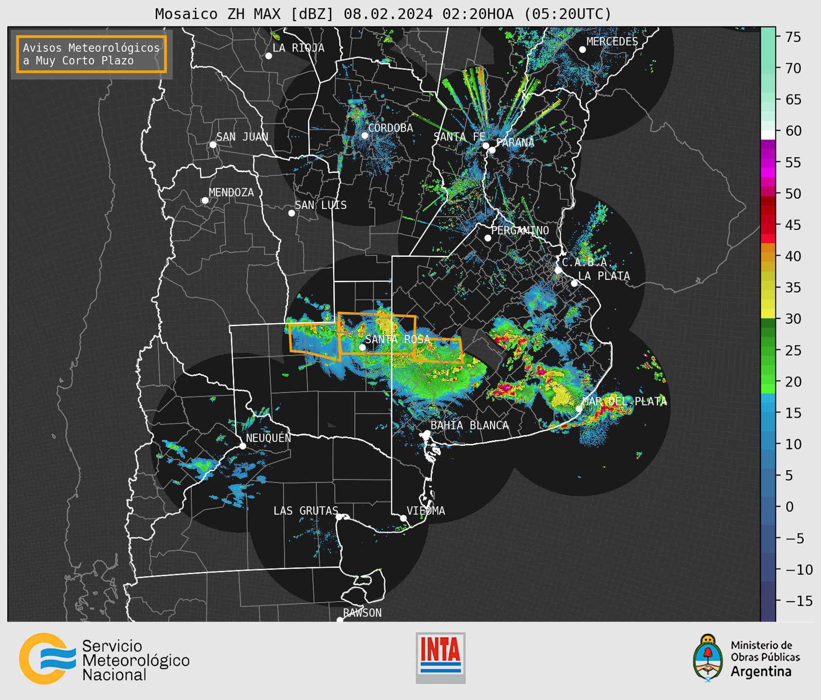Click the INTA logo
The height and width of the screenshot is (700, 821).
[440, 658]
